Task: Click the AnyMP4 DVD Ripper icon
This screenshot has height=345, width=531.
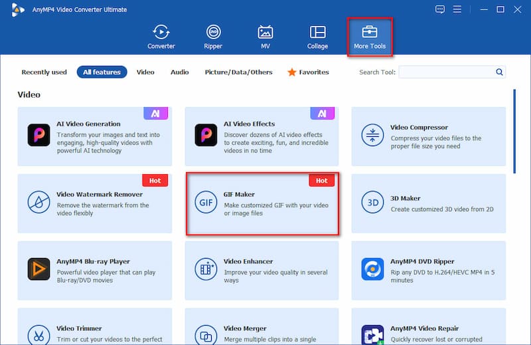Action: (x=372, y=269)
